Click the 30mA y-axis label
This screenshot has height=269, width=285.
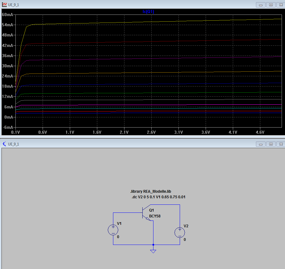(7, 66)
